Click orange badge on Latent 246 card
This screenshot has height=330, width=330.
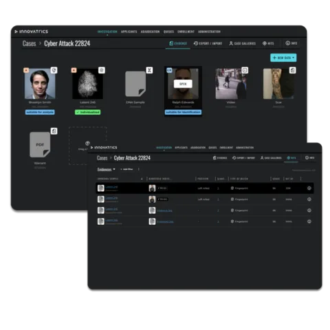(74, 70)
